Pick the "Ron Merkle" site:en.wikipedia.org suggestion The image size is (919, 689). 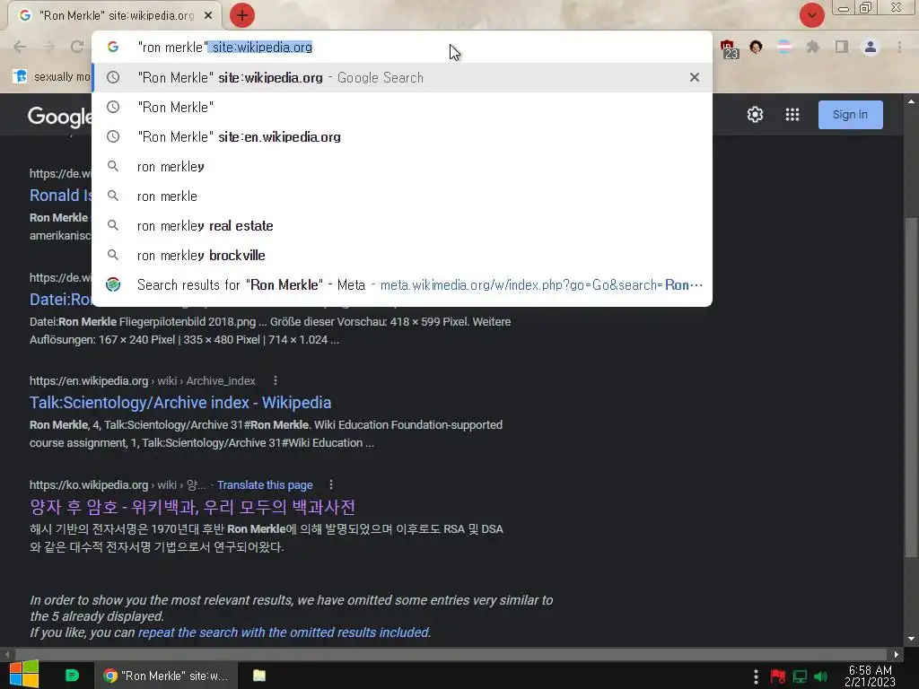click(401, 136)
